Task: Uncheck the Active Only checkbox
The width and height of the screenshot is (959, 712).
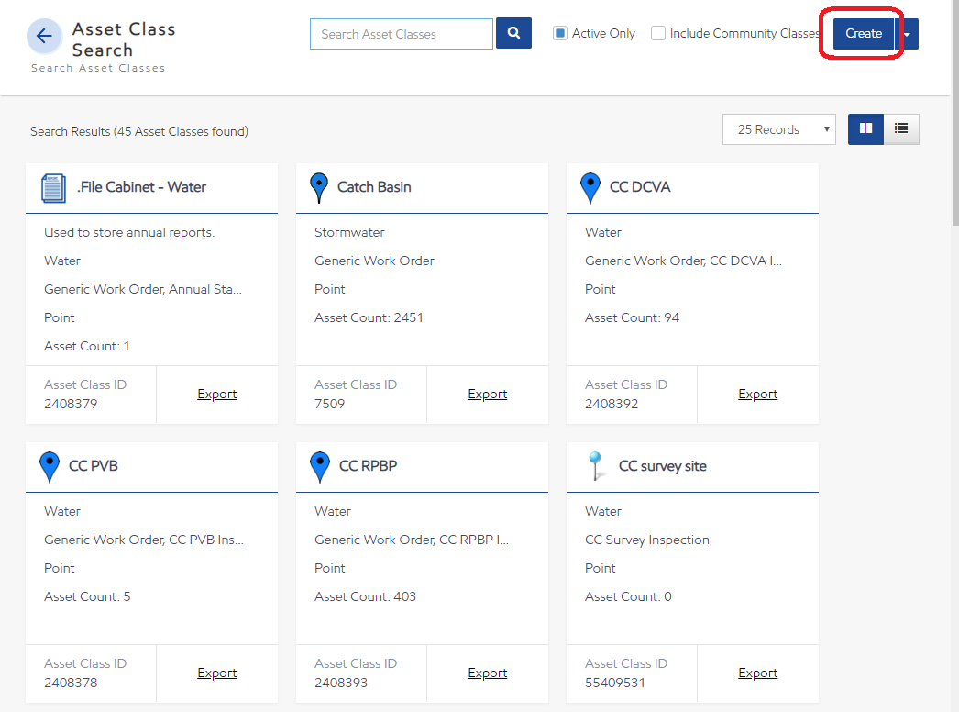Action: [560, 34]
